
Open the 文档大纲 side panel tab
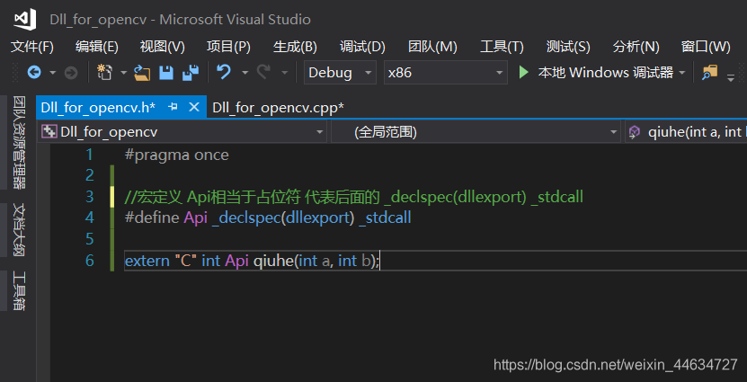(19, 230)
